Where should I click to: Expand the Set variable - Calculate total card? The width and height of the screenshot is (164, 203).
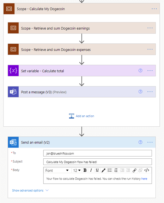[x=82, y=71]
